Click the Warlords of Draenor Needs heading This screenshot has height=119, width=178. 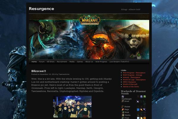pyautogui.click(x=133, y=92)
